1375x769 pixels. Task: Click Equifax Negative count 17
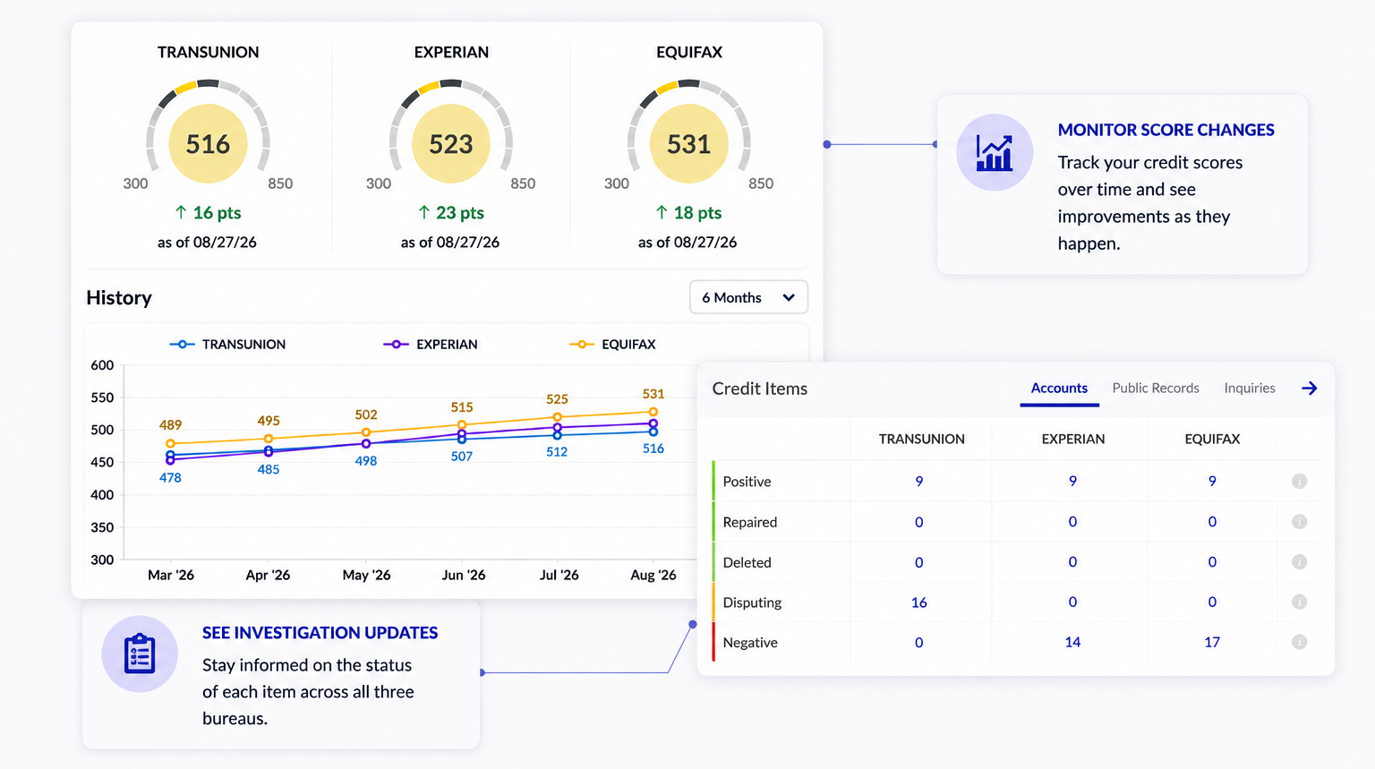coord(1212,642)
